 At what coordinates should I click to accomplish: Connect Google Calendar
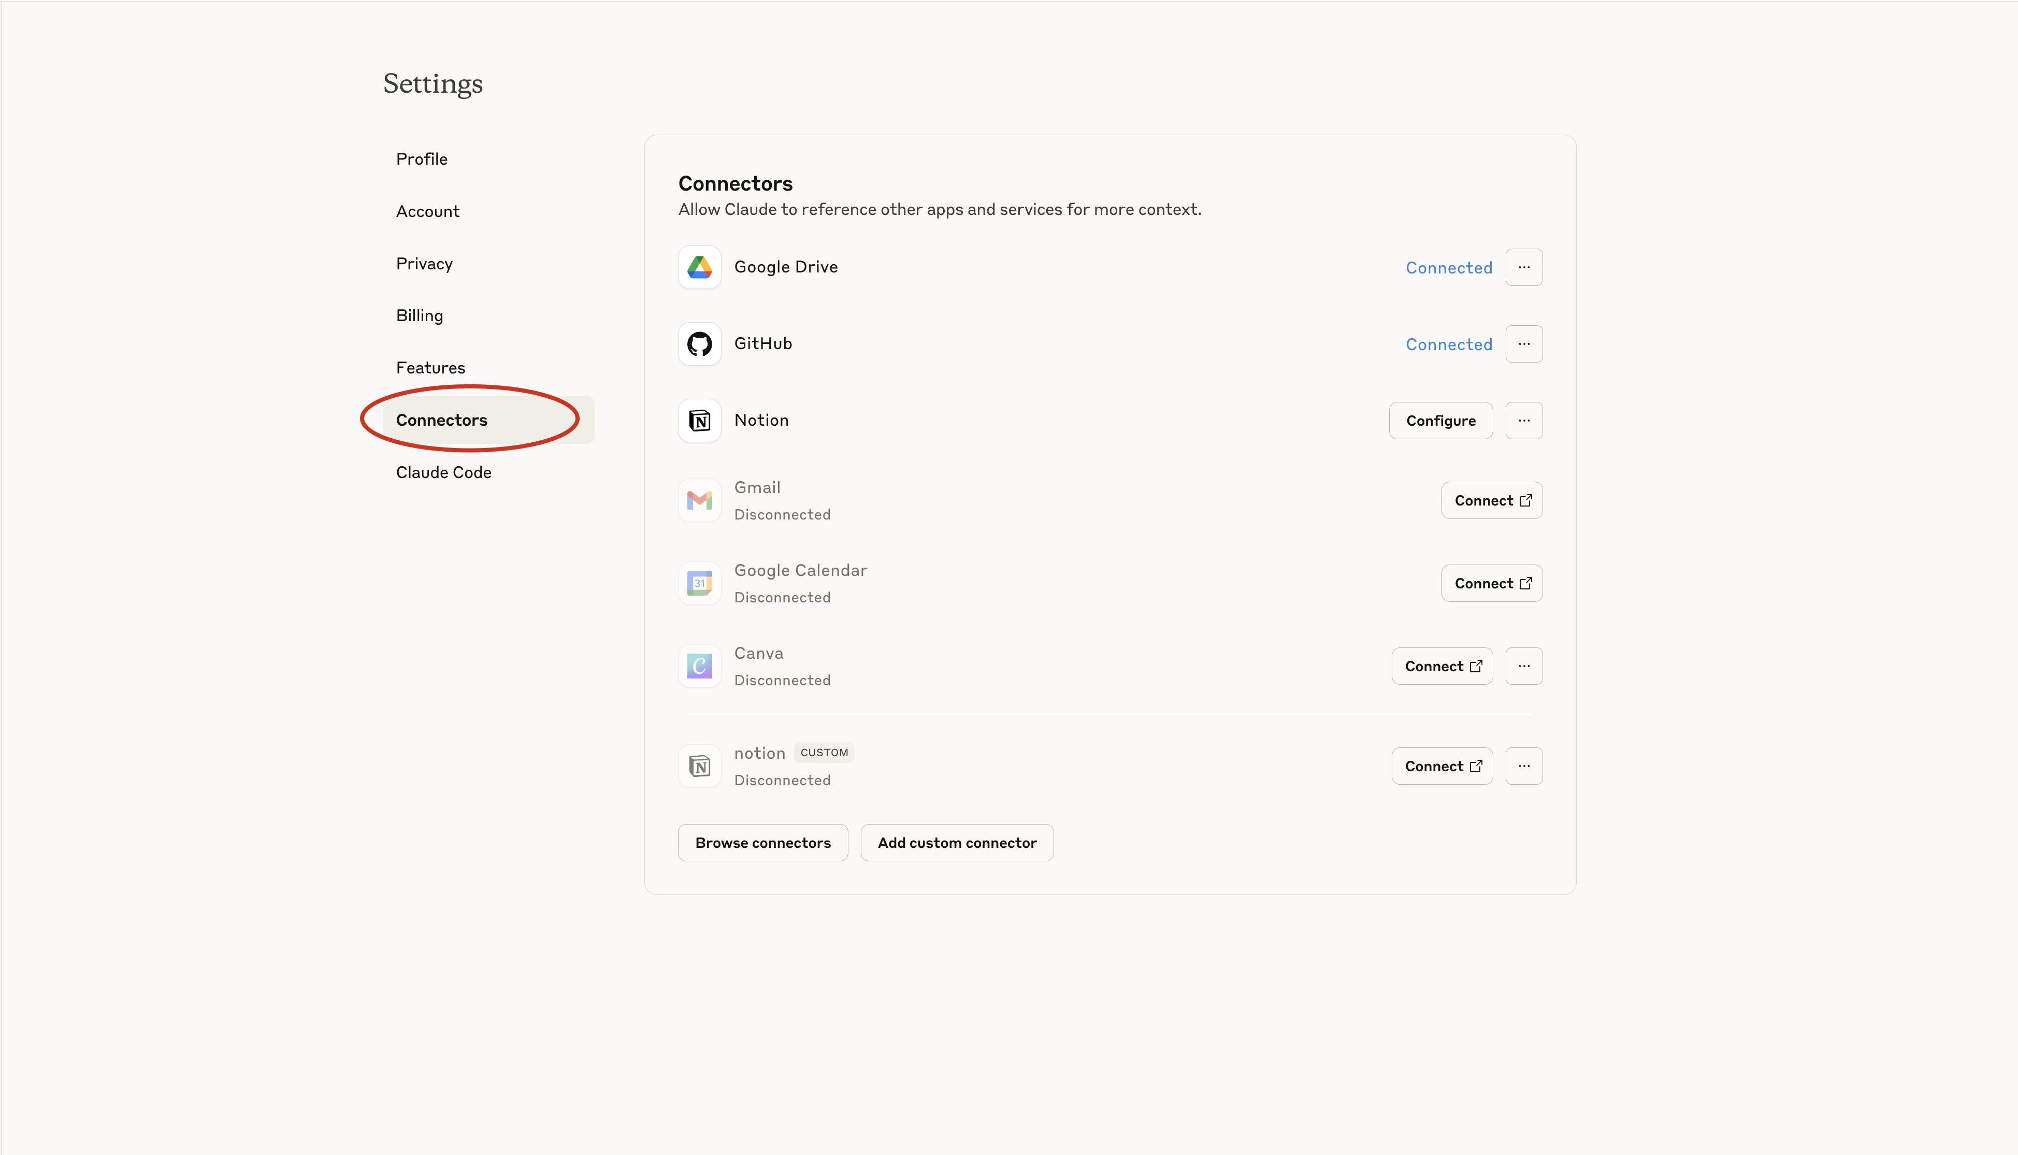pos(1491,583)
